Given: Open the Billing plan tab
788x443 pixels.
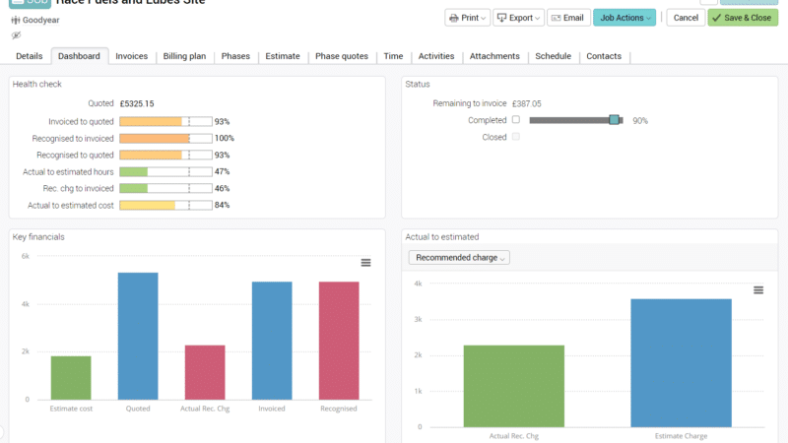Looking at the screenshot, I should point(184,56).
